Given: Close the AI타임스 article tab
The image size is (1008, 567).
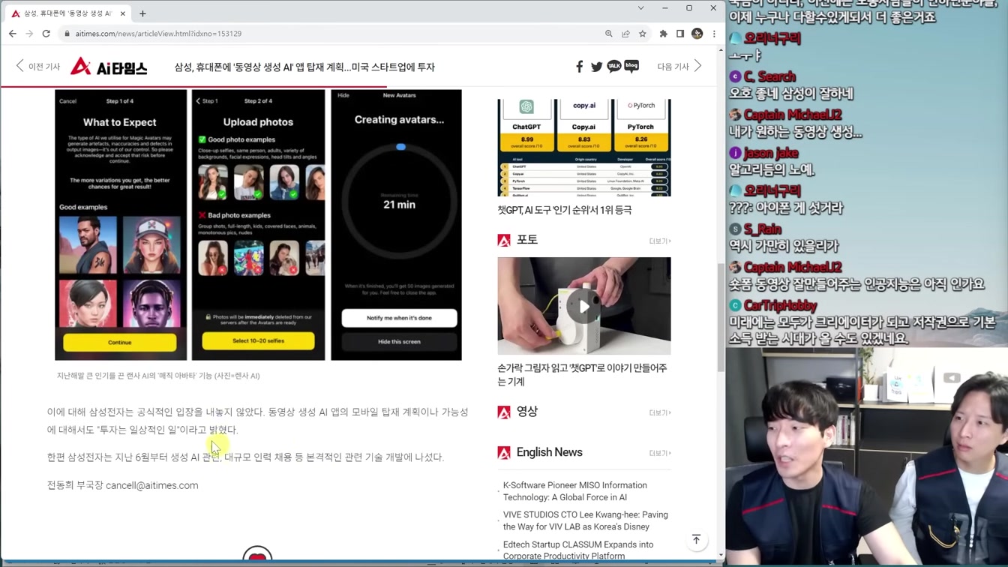Looking at the screenshot, I should (123, 13).
